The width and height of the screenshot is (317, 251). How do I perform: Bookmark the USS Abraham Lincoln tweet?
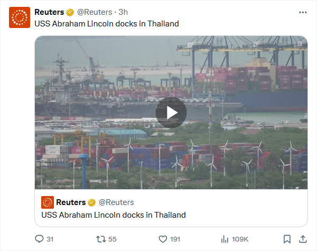[x=287, y=239]
